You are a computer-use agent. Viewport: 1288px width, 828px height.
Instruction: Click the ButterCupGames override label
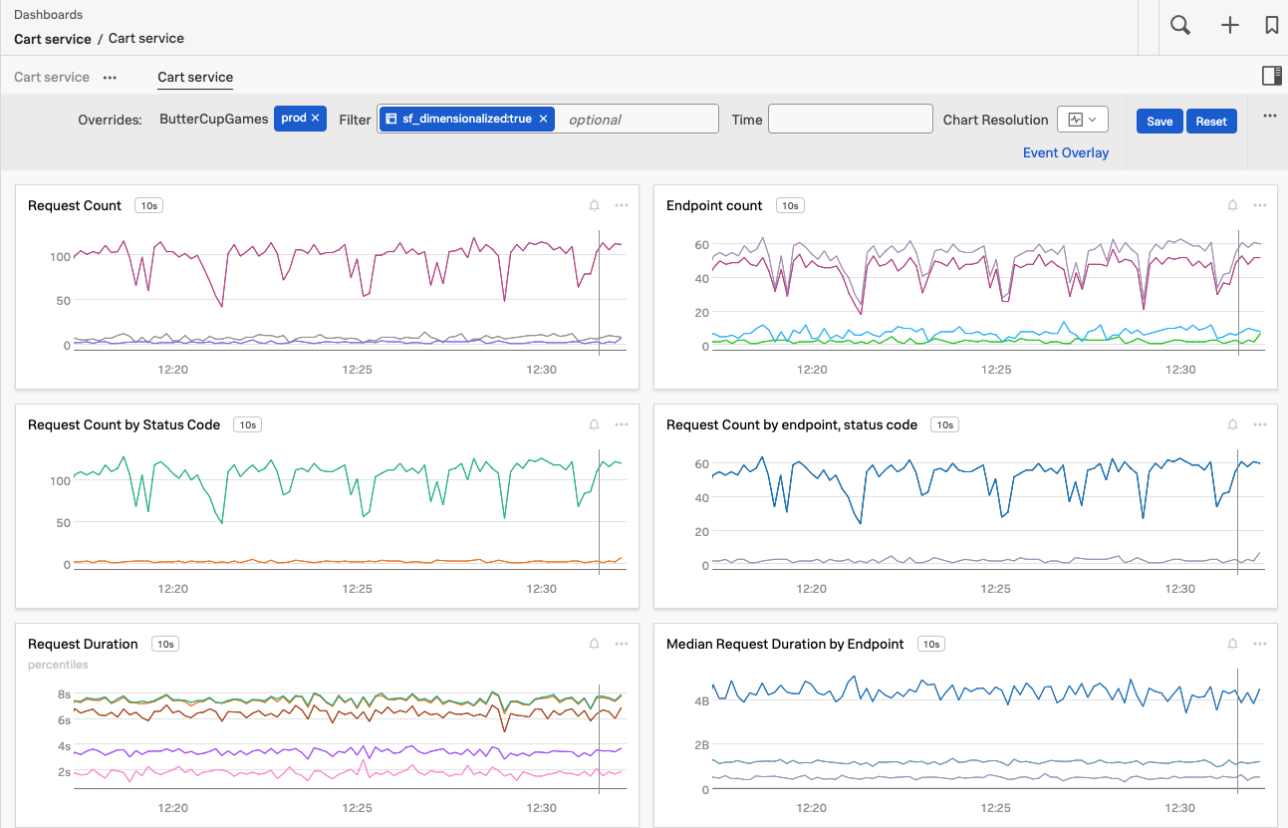(214, 119)
